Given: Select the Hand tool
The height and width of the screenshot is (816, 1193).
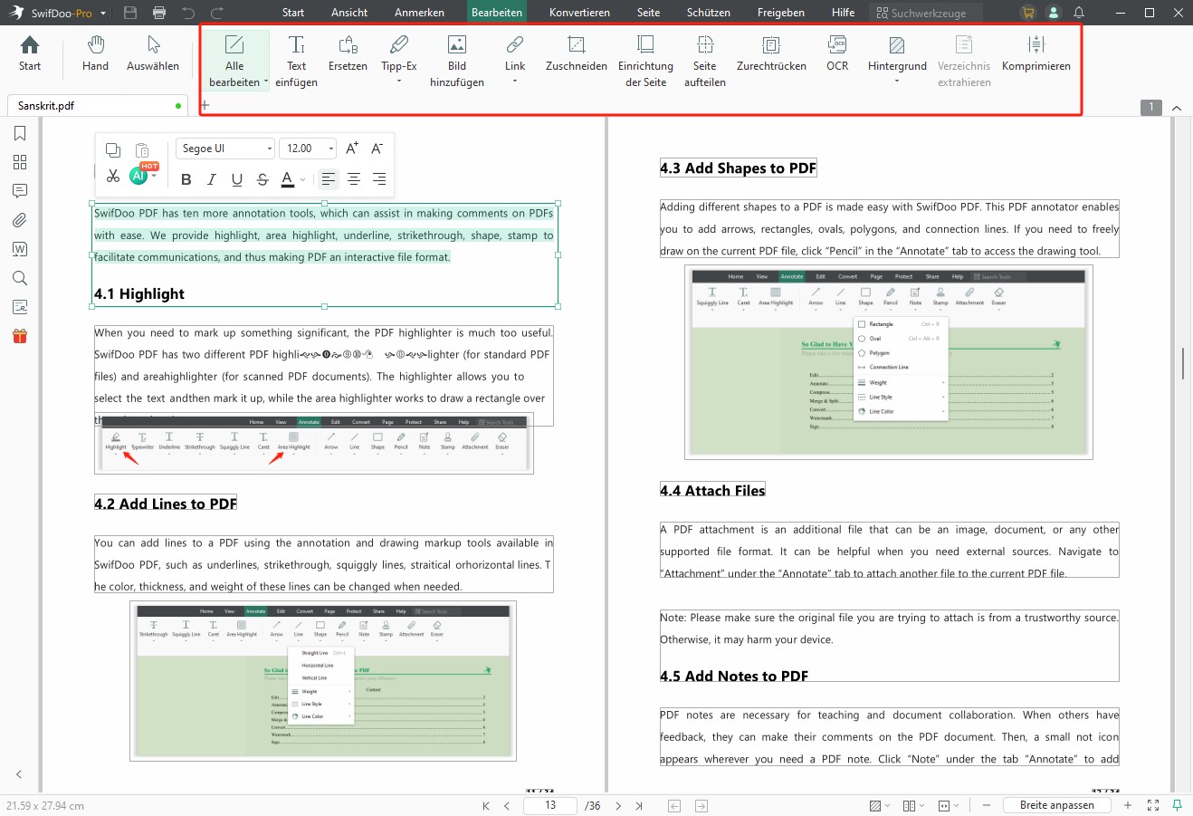Looking at the screenshot, I should point(95,54).
